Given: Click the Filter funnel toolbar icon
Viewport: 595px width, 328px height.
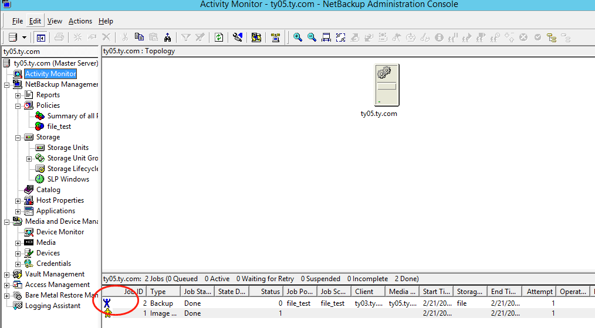Looking at the screenshot, I should pyautogui.click(x=185, y=37).
